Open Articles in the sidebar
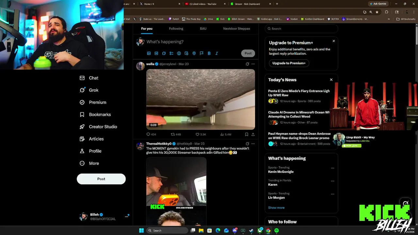 (x=91, y=139)
